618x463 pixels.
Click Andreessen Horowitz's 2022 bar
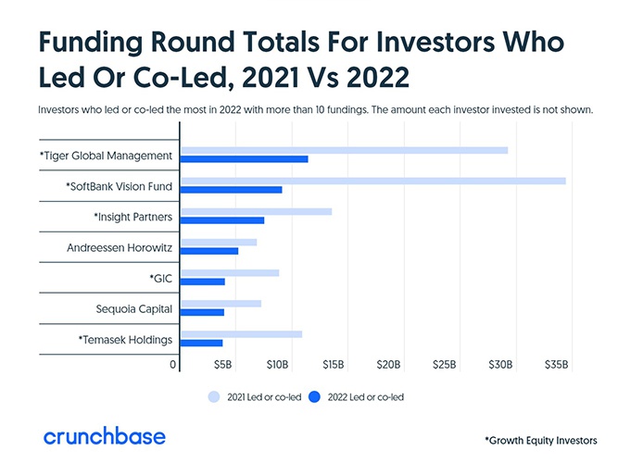coord(209,251)
